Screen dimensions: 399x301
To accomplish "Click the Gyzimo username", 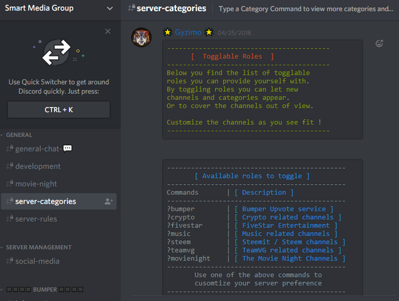I will coord(188,32).
